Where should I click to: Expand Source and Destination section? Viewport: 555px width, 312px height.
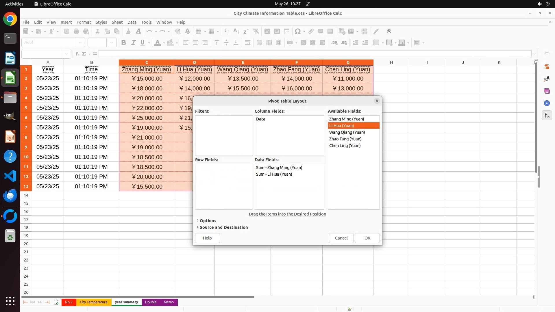click(223, 227)
